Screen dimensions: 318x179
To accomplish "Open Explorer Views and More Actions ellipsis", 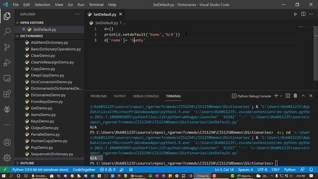I will pyautogui.click(x=78, y=14).
